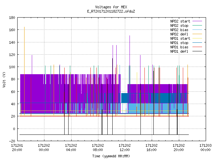Click the y-axis tick value 120
The width and height of the screenshot is (212, 159).
12,55
